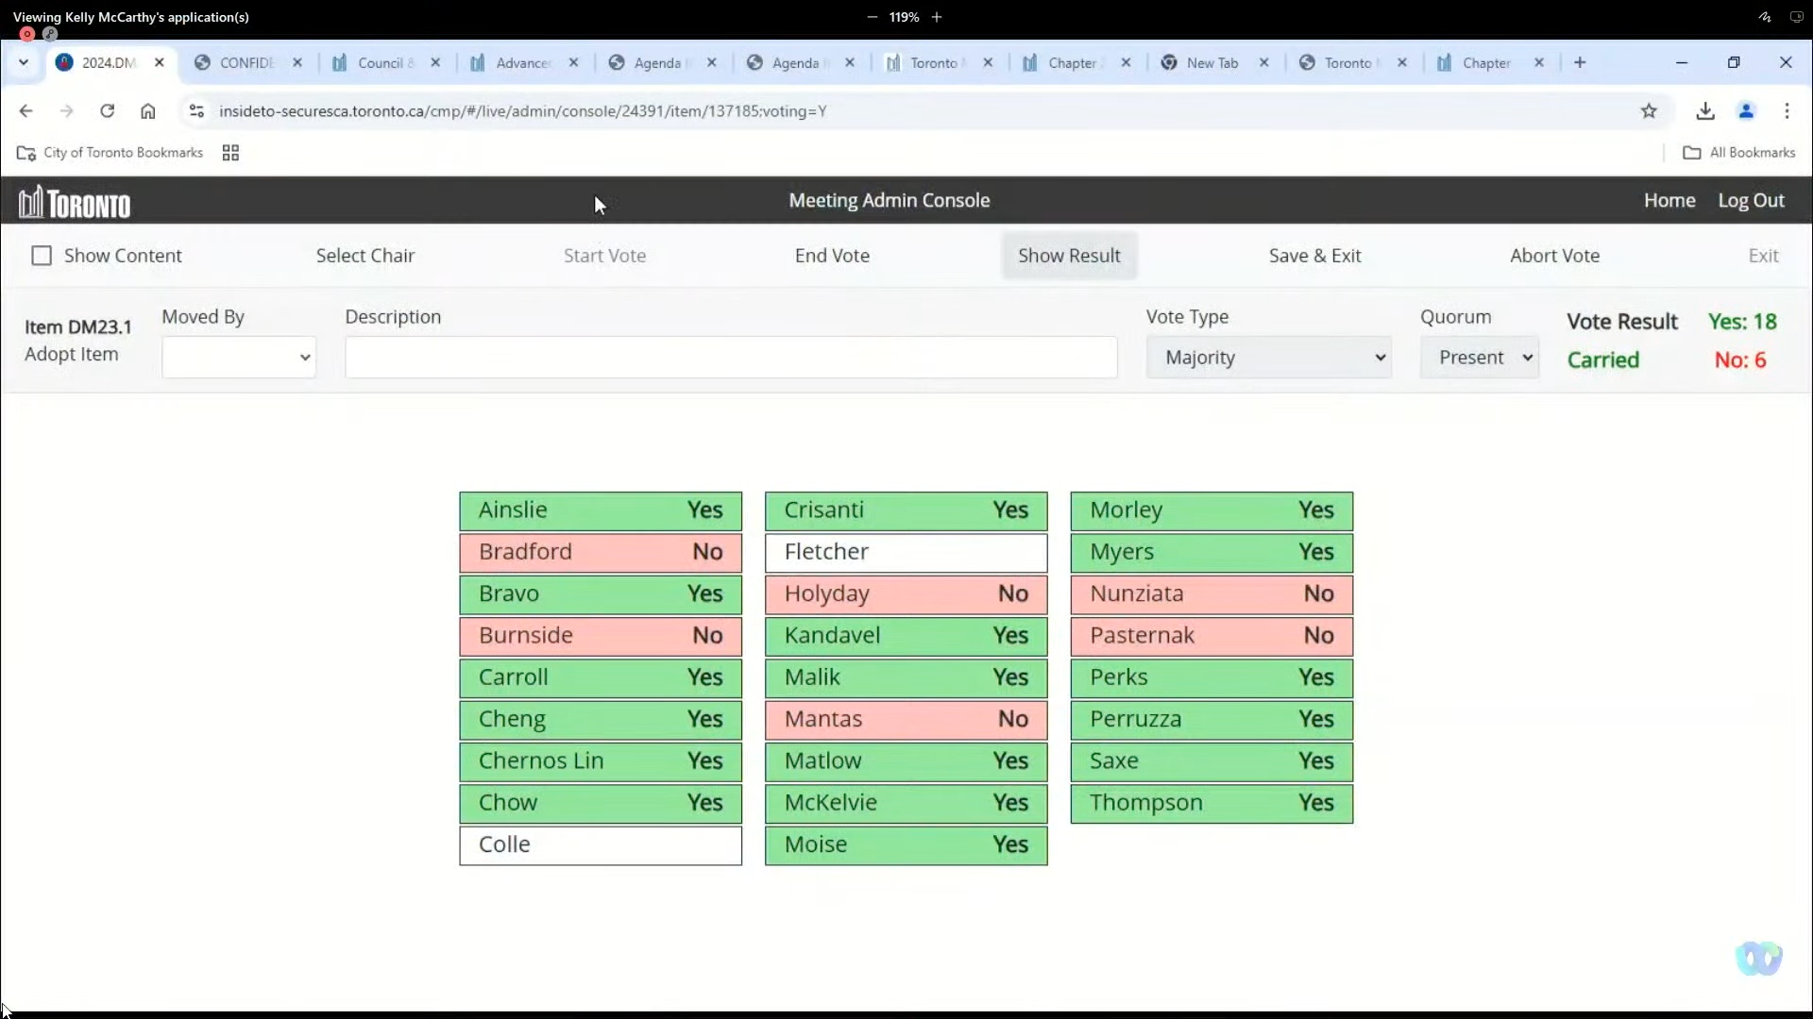Toggle Pasternak's No vote
This screenshot has width=1813, height=1019.
(1211, 636)
